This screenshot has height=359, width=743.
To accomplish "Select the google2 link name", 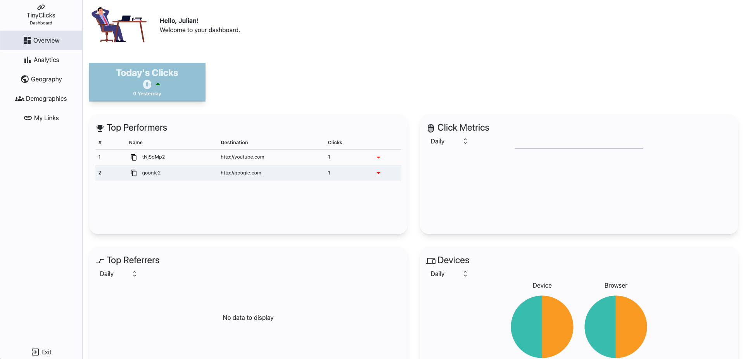I will [151, 173].
